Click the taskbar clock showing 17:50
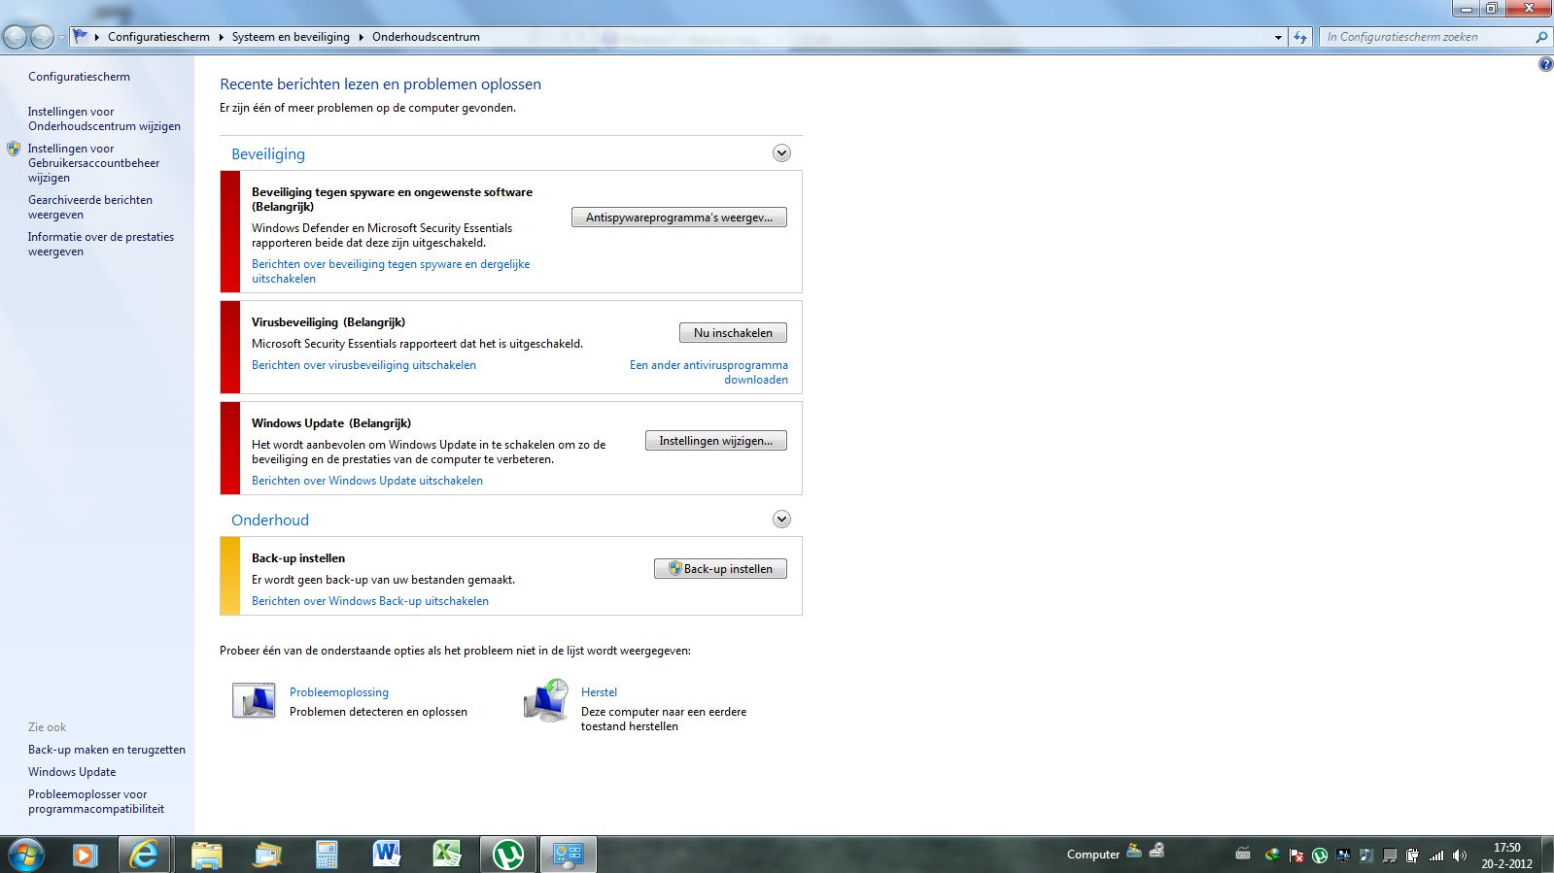 point(1506,855)
